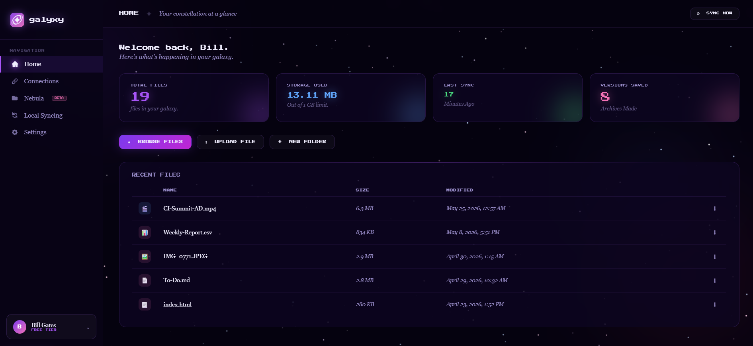Select file name CI-Summit-AD.mp4

pos(190,208)
